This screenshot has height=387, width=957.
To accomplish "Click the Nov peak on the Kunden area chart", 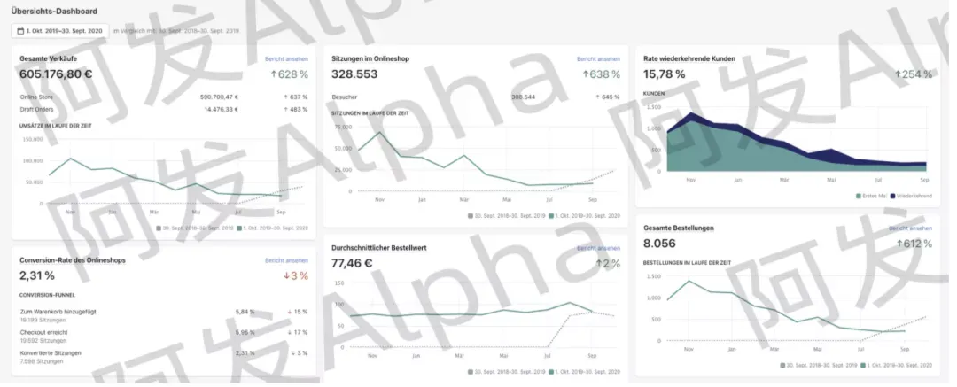I will point(691,113).
